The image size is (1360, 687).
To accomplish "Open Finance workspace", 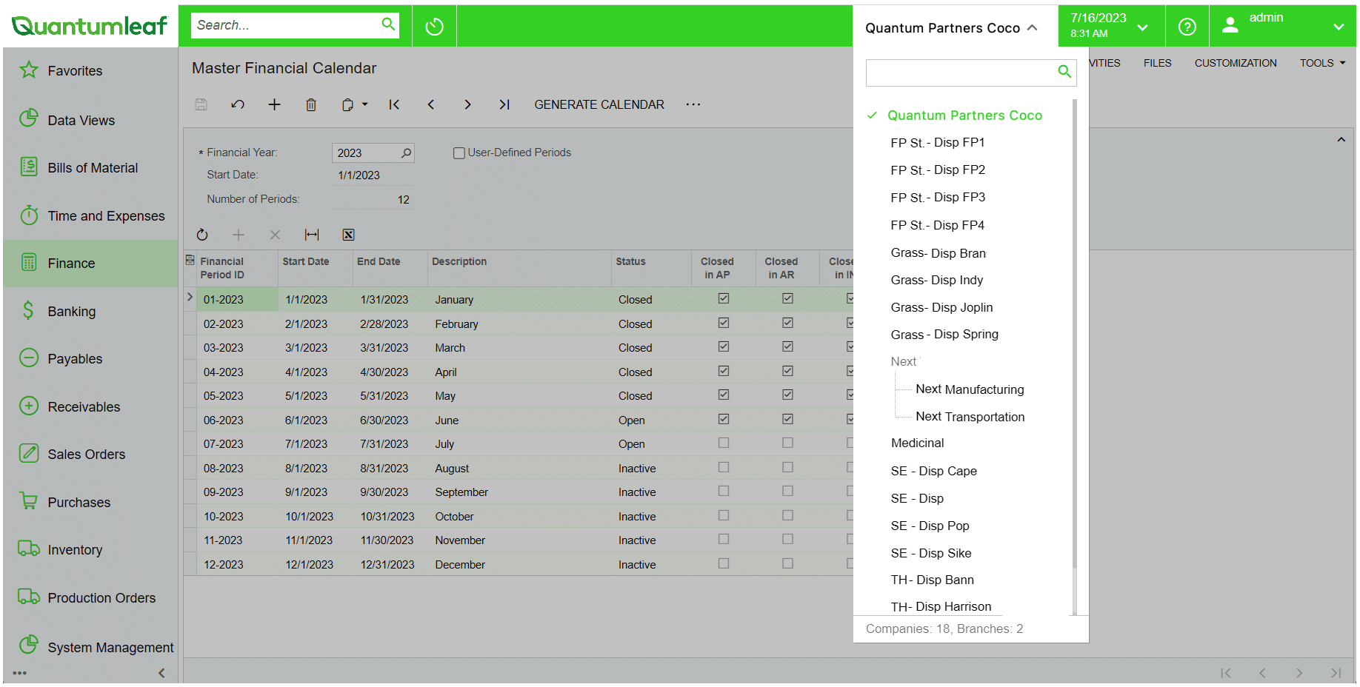I will [x=90, y=263].
